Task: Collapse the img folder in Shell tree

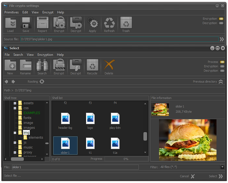Action: point(15,133)
